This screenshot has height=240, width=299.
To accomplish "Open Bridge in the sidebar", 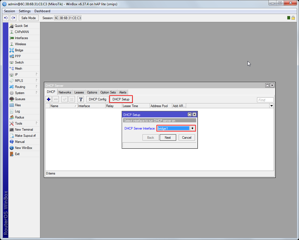I will click(19, 50).
